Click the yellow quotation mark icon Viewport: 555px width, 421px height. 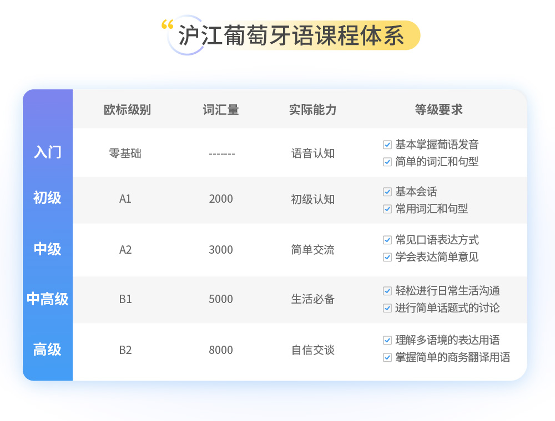pyautogui.click(x=167, y=25)
